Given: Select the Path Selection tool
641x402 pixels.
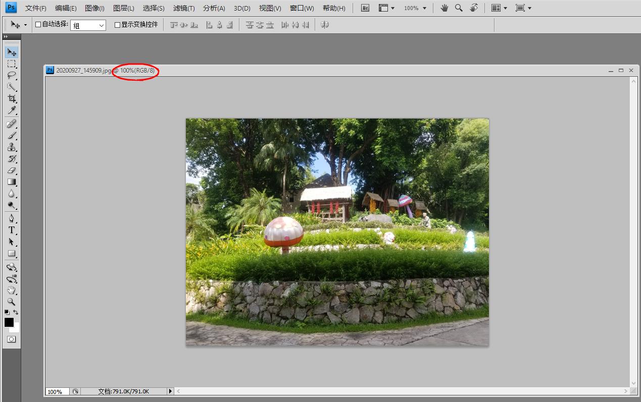Looking at the screenshot, I should tap(12, 242).
